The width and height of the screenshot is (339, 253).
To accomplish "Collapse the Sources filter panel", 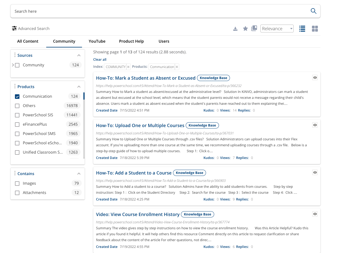I will (79, 55).
